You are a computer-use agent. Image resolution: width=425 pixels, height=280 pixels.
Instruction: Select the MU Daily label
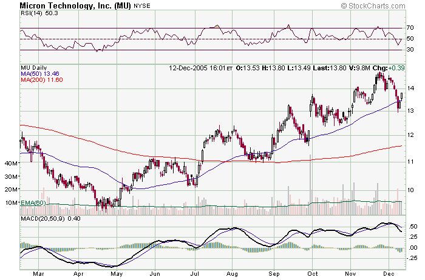point(33,68)
